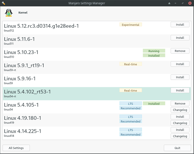Go back to All Settings
The height and width of the screenshot is (154, 194).
(16, 148)
